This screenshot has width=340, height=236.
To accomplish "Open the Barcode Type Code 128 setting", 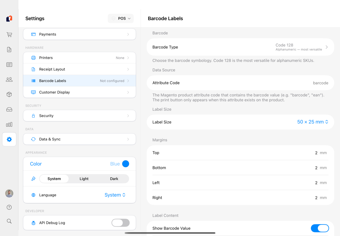I will click(x=240, y=47).
